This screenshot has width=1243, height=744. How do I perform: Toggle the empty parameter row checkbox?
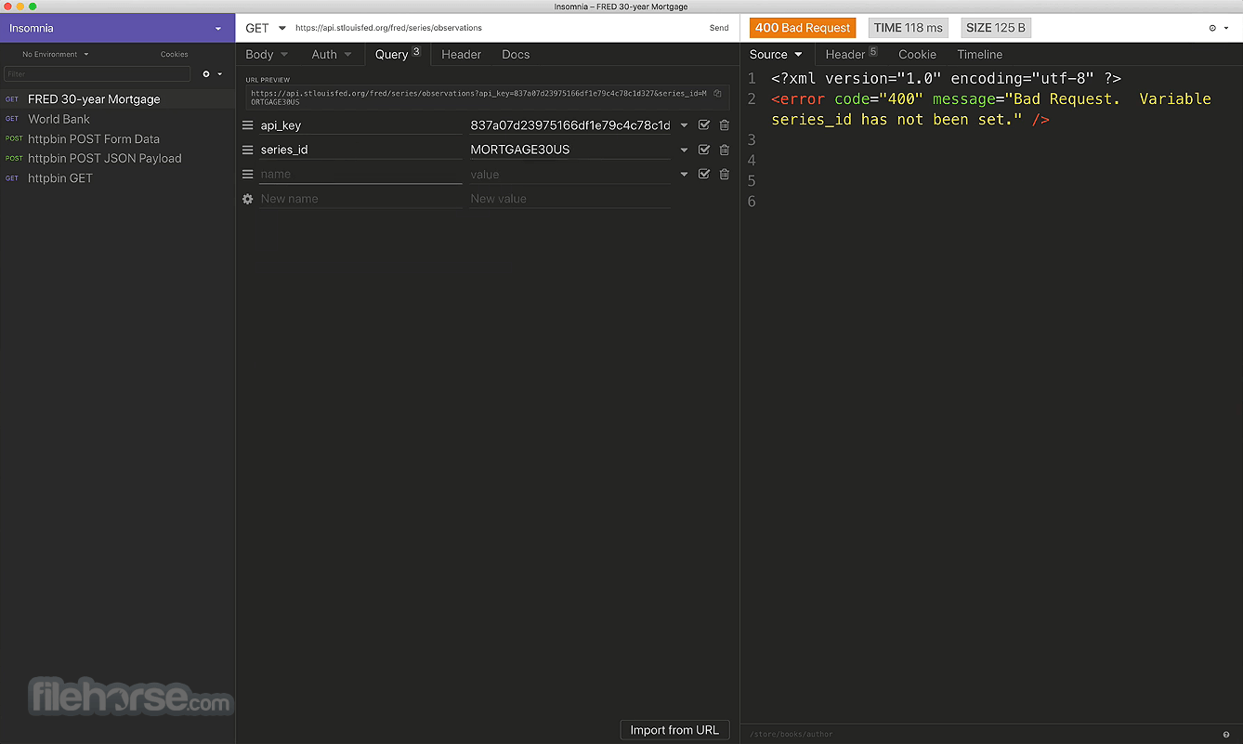pyautogui.click(x=704, y=174)
